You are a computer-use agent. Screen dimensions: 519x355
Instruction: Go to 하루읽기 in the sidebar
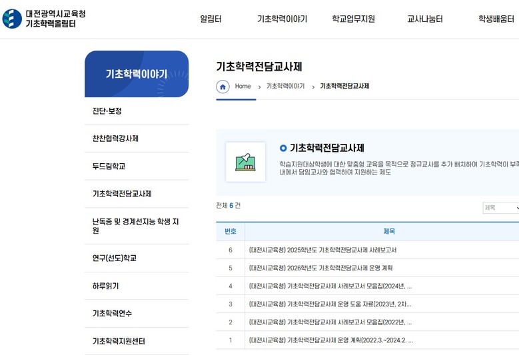pyautogui.click(x=105, y=286)
